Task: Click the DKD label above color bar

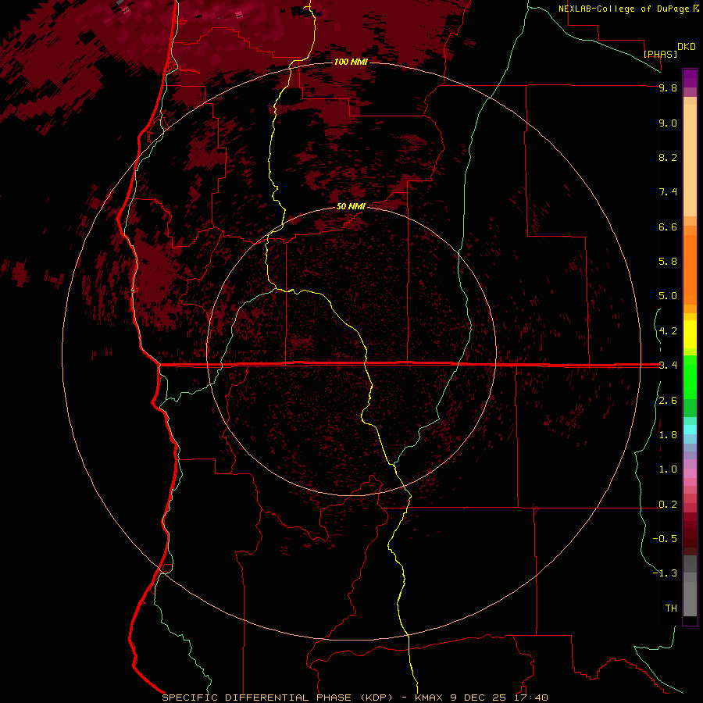Action: (x=687, y=47)
